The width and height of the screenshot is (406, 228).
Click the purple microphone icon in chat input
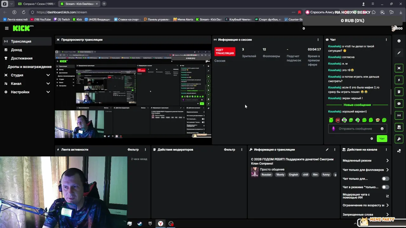333,129
